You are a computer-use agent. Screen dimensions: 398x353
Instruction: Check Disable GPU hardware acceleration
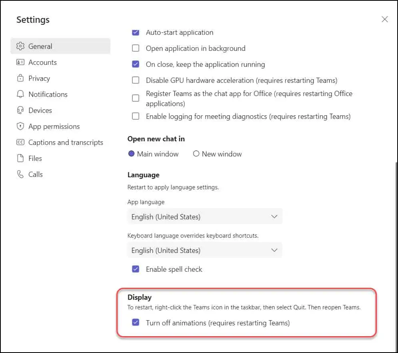coord(136,80)
